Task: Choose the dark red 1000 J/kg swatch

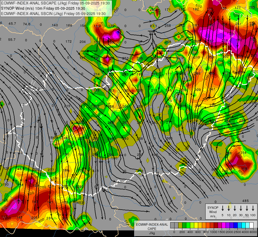Action: [216, 225]
